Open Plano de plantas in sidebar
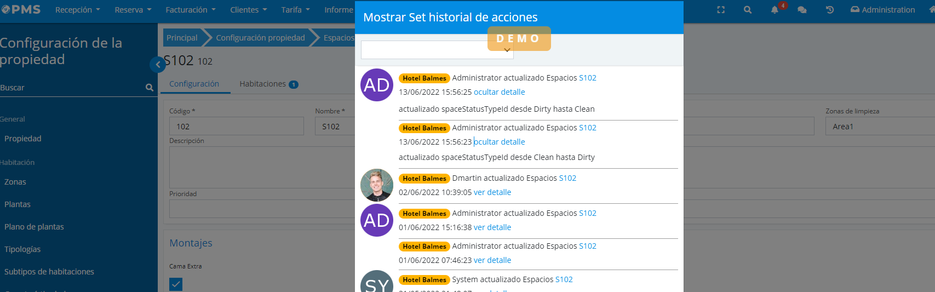The height and width of the screenshot is (292, 935). point(34,227)
